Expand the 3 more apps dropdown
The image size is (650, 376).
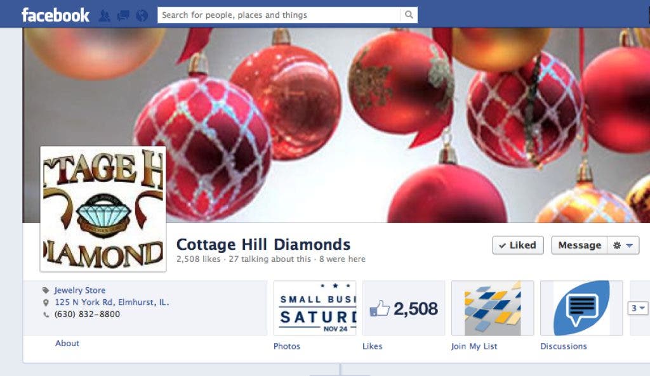click(637, 308)
